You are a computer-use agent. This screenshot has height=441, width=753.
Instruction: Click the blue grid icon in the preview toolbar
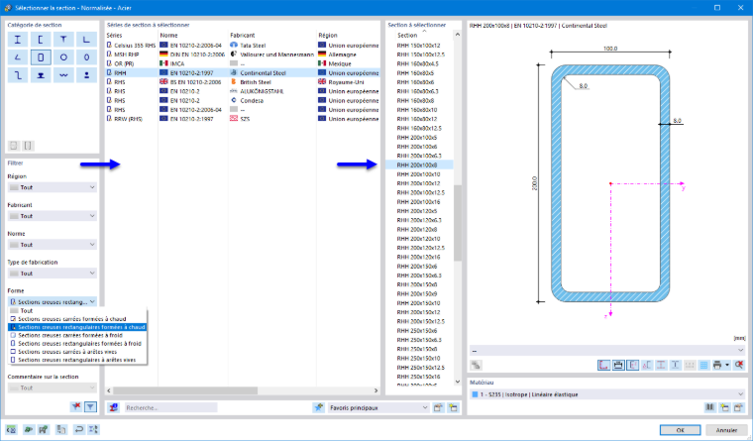(x=703, y=365)
